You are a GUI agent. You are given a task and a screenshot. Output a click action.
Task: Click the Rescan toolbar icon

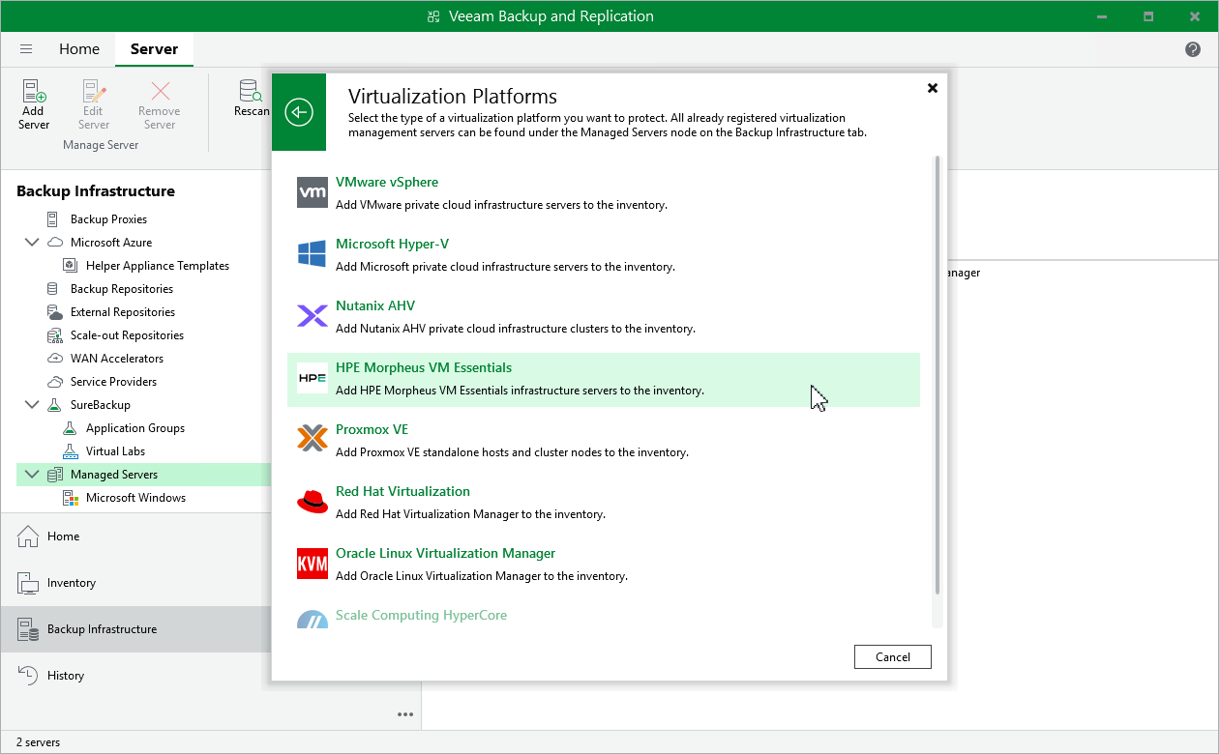click(x=252, y=92)
